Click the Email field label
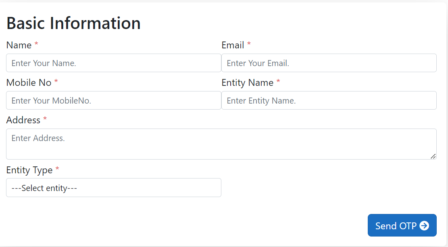 click(x=233, y=45)
